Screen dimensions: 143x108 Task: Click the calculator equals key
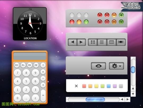tap(43, 95)
